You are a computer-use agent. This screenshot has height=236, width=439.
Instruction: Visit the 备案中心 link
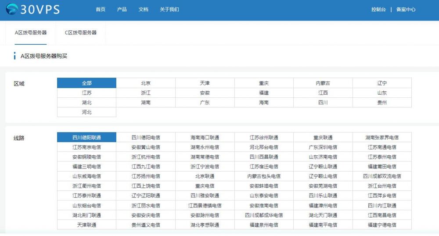[x=406, y=9]
